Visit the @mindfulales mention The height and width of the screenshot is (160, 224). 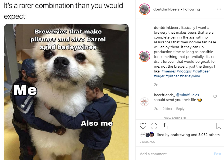[x=187, y=95]
